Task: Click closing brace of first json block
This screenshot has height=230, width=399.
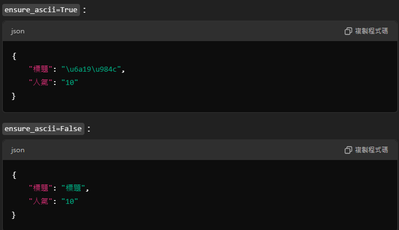Action: [x=14, y=96]
